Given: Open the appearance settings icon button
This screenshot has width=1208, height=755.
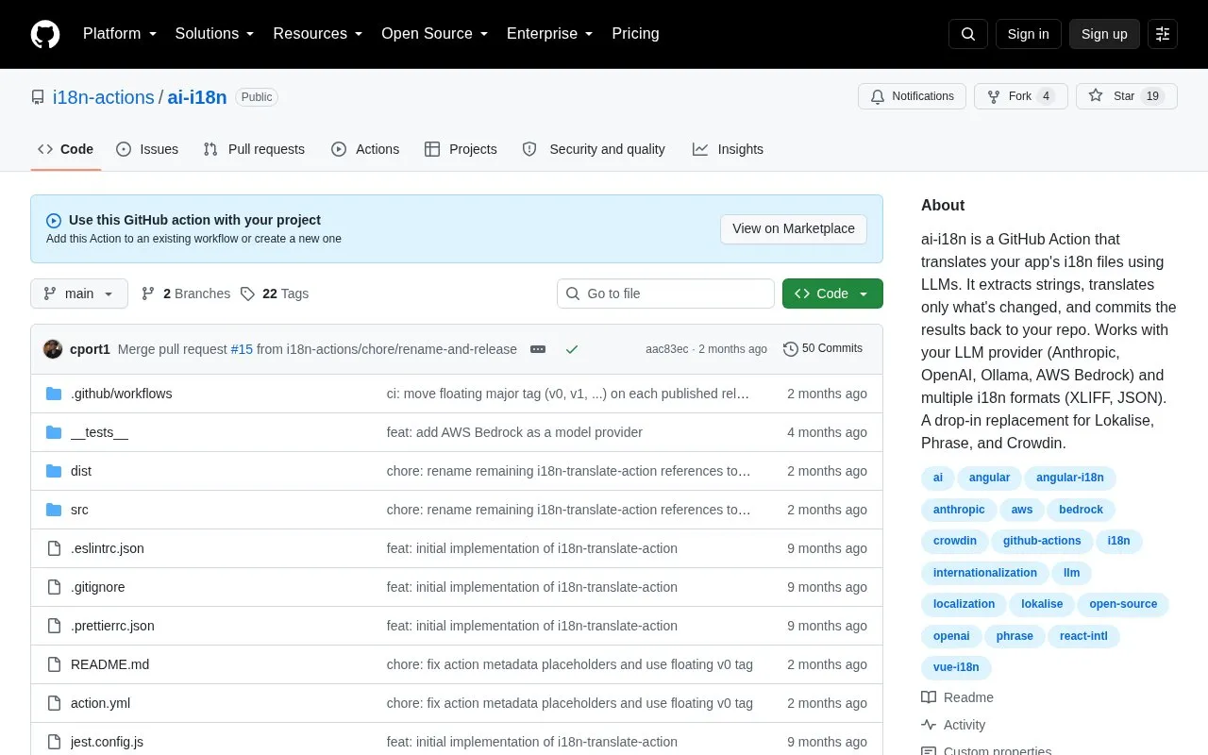Looking at the screenshot, I should (1163, 34).
